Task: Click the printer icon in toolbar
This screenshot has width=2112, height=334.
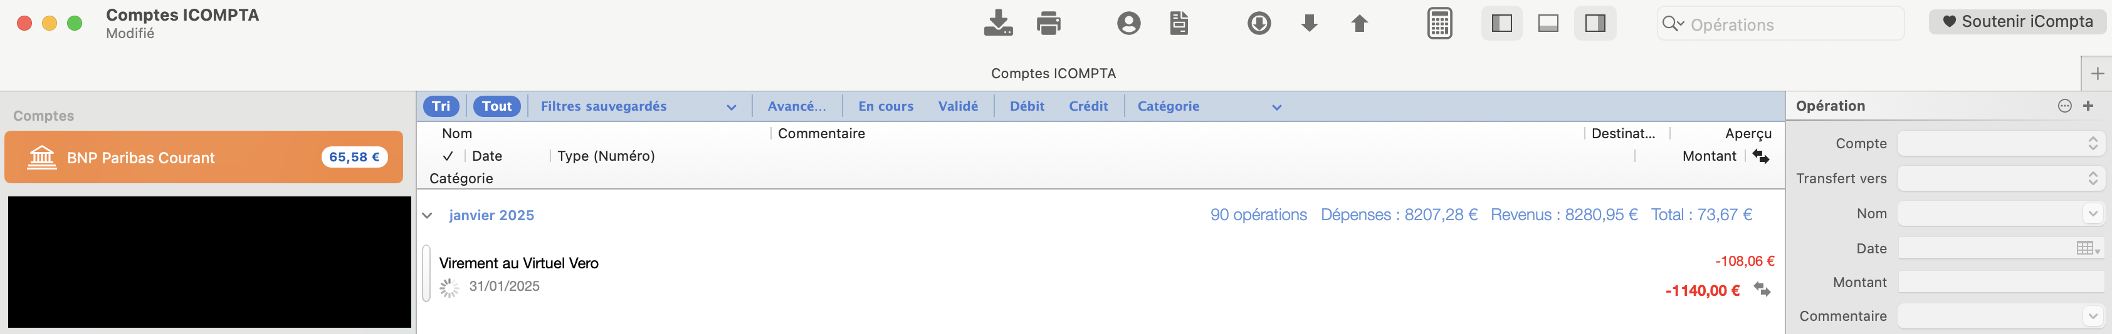Action: click(x=1048, y=23)
